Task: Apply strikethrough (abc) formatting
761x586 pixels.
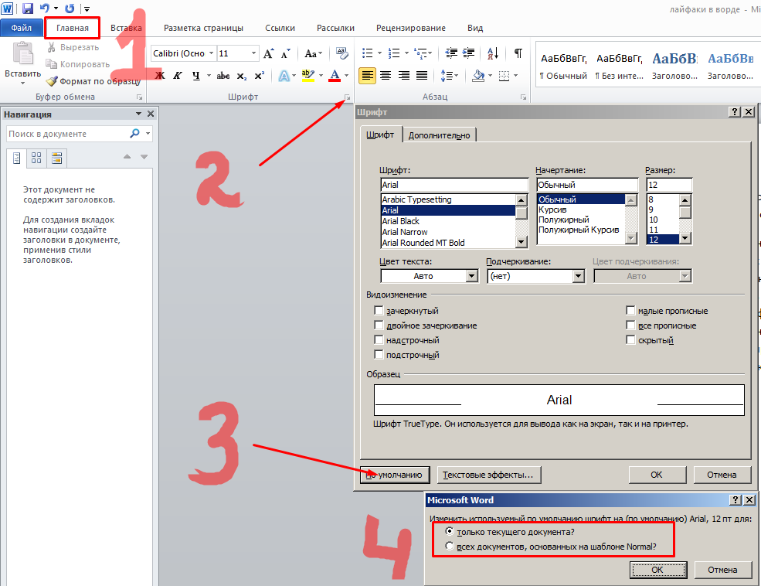Action: tap(223, 76)
